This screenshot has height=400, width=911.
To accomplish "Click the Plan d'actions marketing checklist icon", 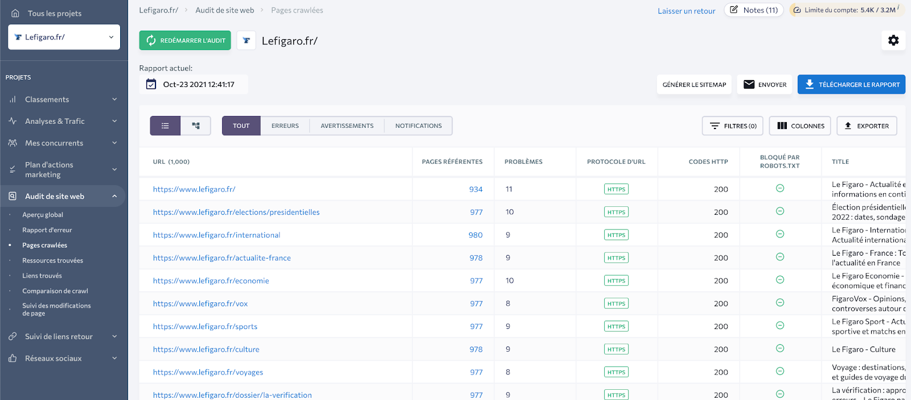I will click(x=13, y=169).
